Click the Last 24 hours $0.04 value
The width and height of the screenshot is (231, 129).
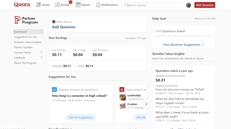[x=97, y=55]
